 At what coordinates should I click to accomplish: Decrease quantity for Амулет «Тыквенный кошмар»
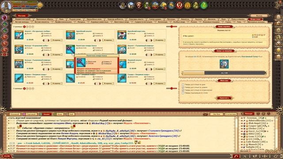click(146, 55)
